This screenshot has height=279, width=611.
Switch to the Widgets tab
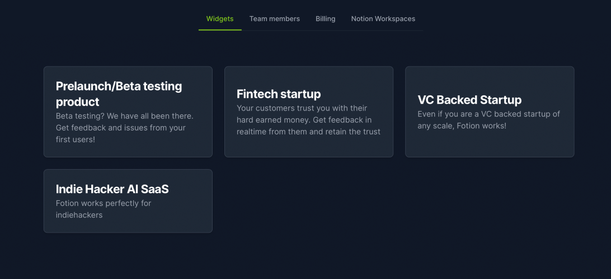(220, 19)
